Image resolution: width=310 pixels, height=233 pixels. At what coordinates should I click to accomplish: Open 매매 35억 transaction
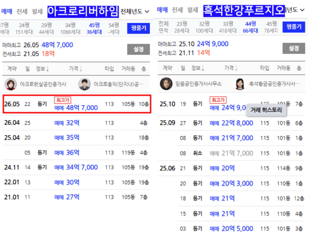pyautogui.click(x=67, y=137)
